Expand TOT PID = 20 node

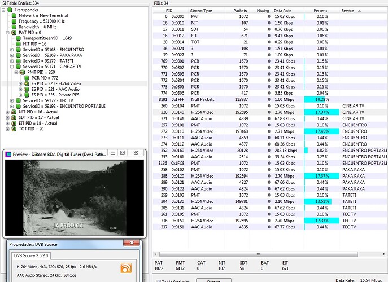[x=8, y=130]
